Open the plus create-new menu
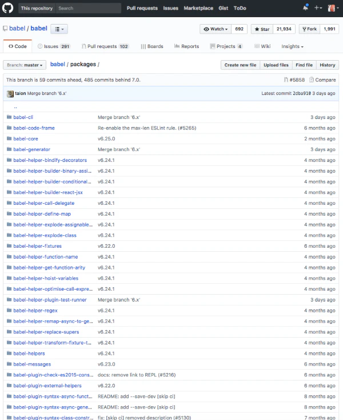Viewport: 343px width, 420px height. point(318,8)
